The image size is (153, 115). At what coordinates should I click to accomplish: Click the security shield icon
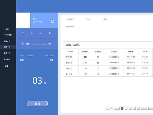[23, 44]
